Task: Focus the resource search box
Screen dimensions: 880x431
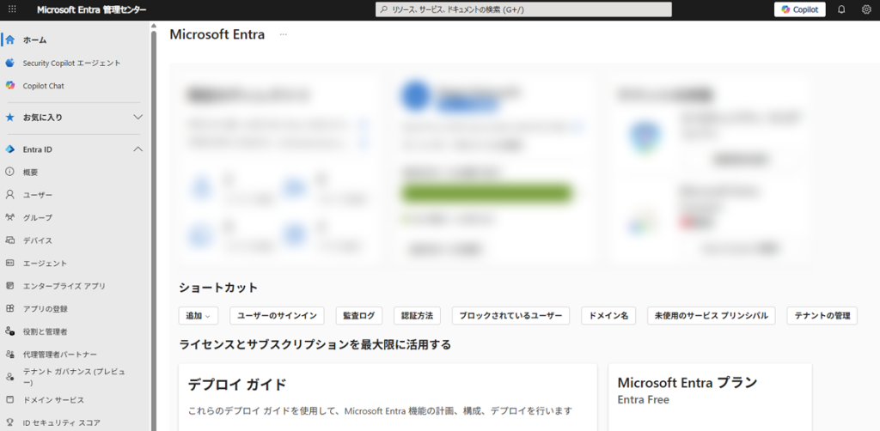Action: tap(523, 9)
